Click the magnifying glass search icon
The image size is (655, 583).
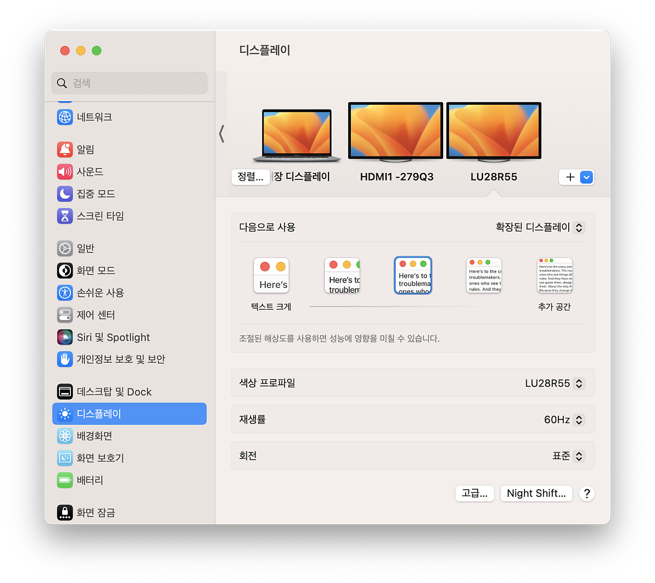click(x=62, y=83)
